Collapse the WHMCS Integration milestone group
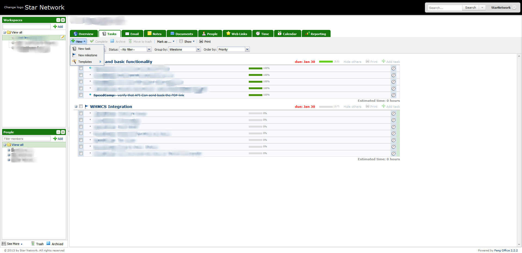The height and width of the screenshot is (253, 522). pyautogui.click(x=76, y=107)
